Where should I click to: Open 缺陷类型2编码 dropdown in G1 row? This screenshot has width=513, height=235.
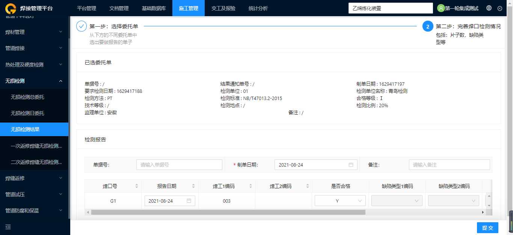[x=454, y=201]
